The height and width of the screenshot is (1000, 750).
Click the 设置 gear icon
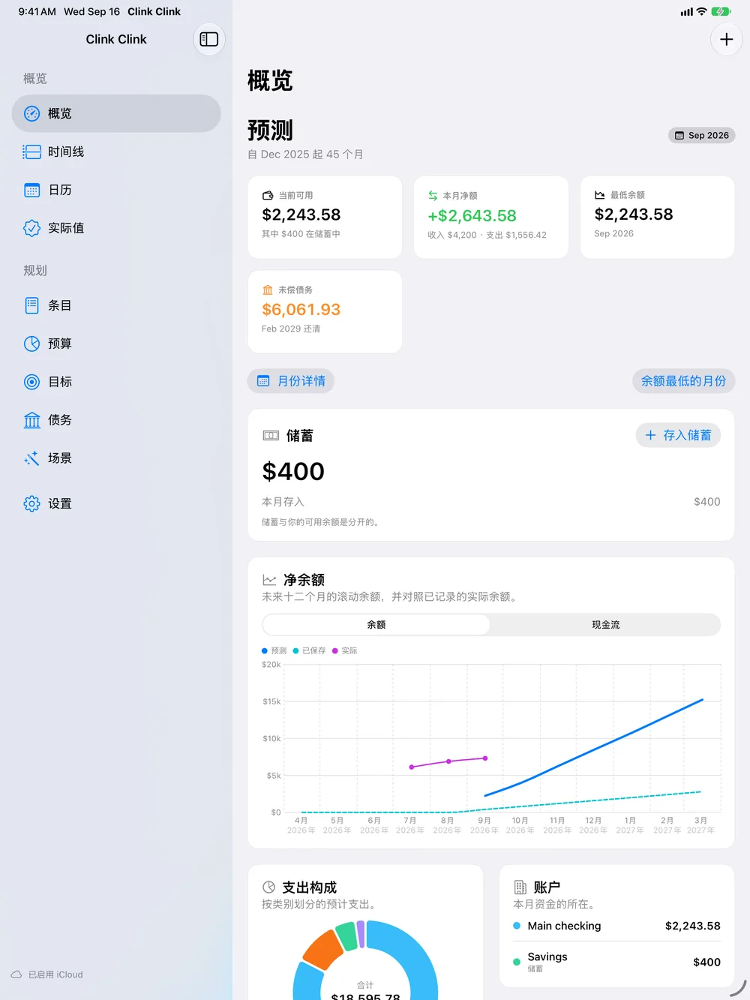tap(31, 503)
